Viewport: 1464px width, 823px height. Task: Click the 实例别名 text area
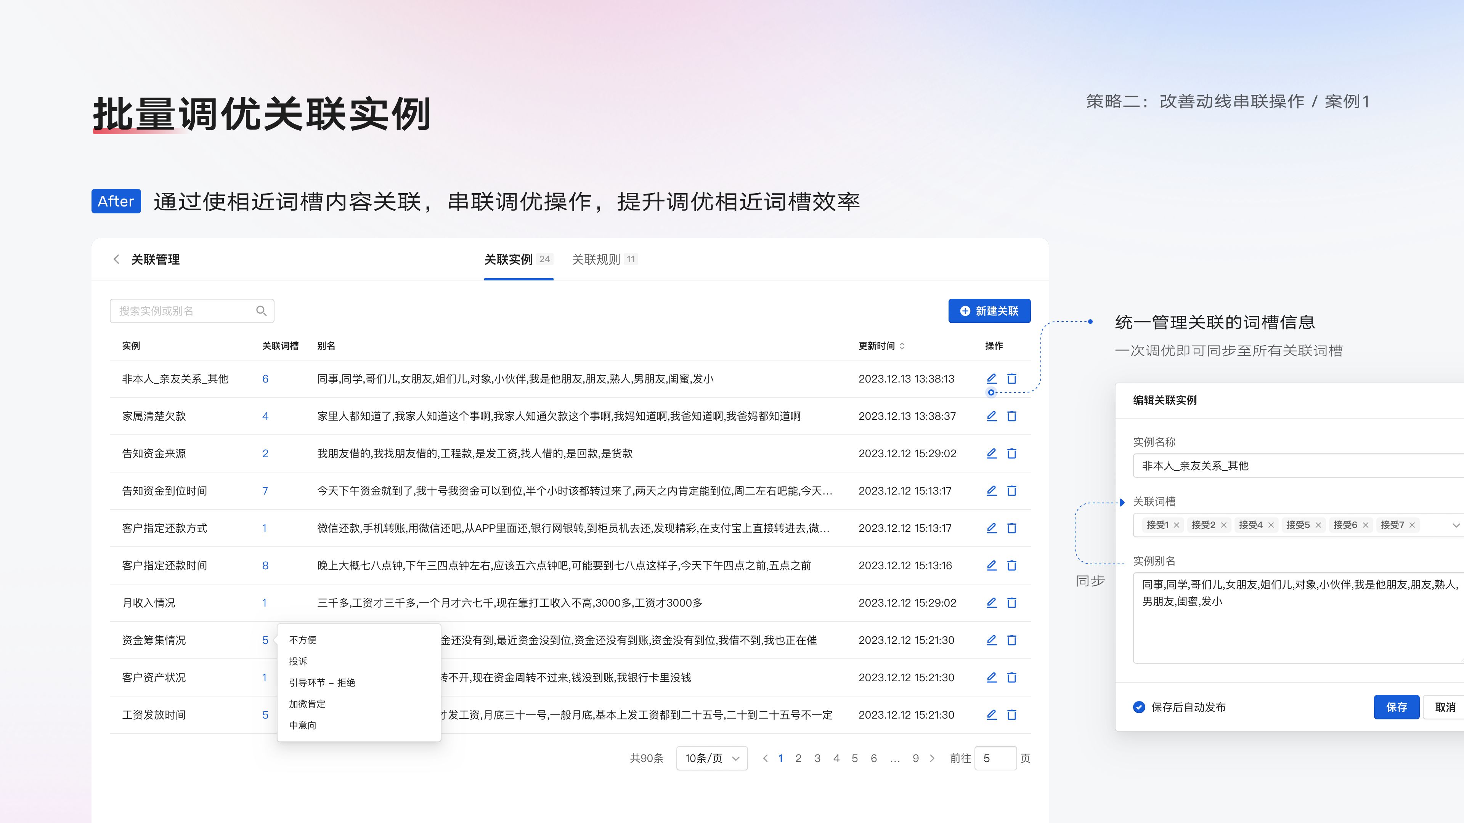point(1298,618)
